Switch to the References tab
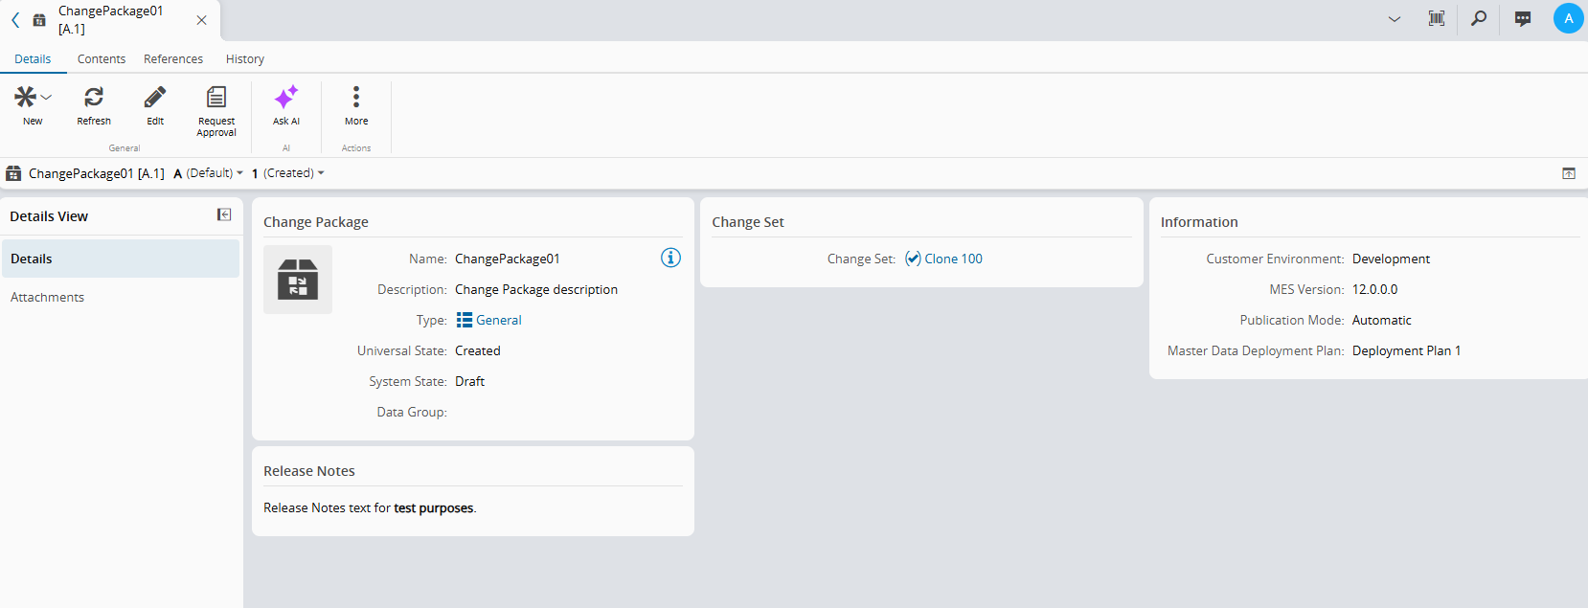Viewport: 1588px width, 608px height. 173,59
